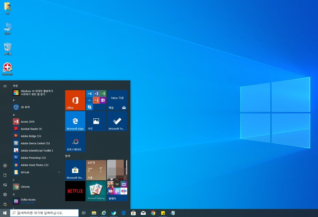Viewport: 318px width, 217px height.
Task: Open the Netflix tile
Action: (x=75, y=191)
